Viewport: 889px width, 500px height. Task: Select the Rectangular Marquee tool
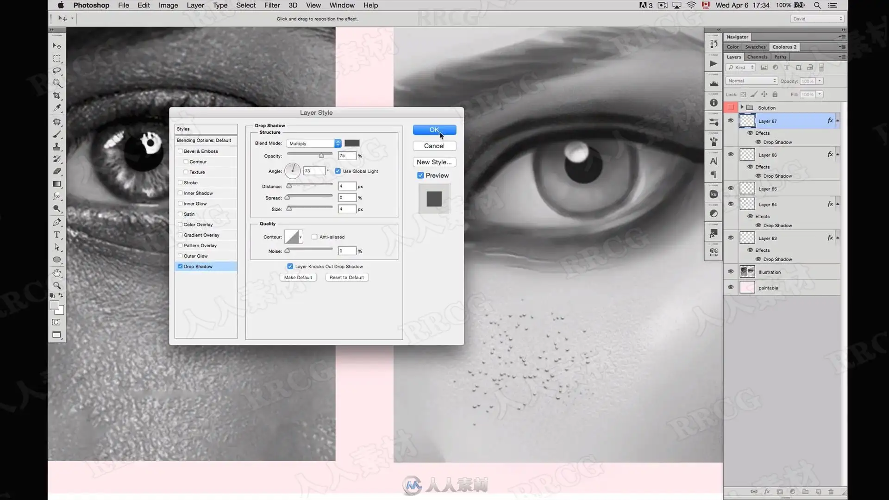tap(57, 58)
